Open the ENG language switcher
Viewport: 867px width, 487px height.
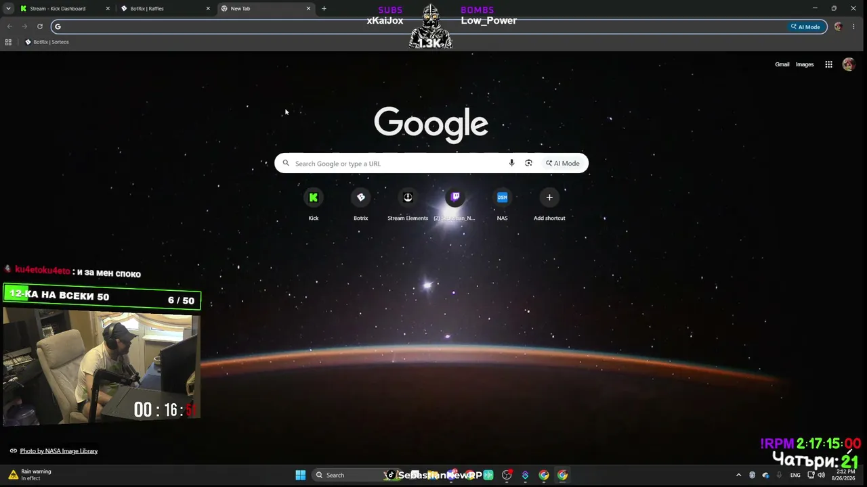click(795, 475)
